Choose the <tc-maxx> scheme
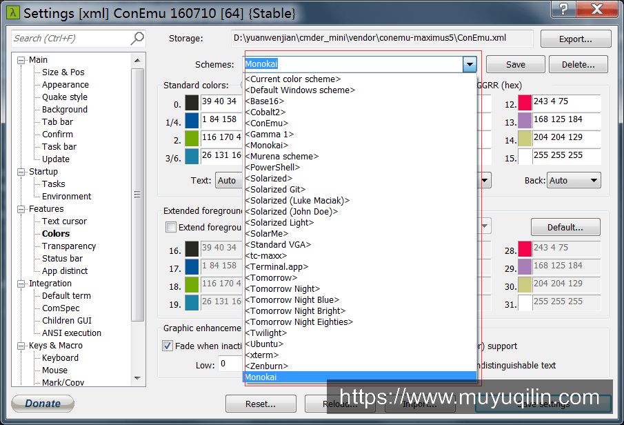The image size is (624, 425). 266,255
